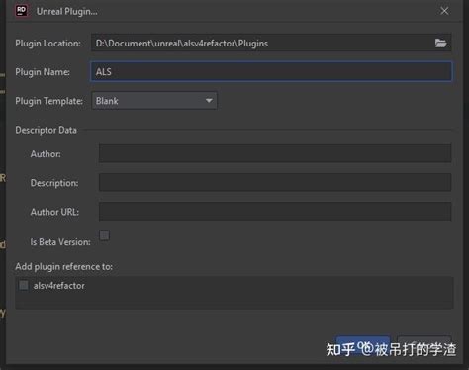
Task: Enable the Is Beta Version checkbox
Action: click(105, 235)
